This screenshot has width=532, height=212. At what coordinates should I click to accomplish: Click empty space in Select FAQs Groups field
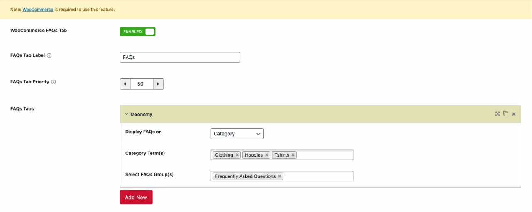(x=317, y=176)
